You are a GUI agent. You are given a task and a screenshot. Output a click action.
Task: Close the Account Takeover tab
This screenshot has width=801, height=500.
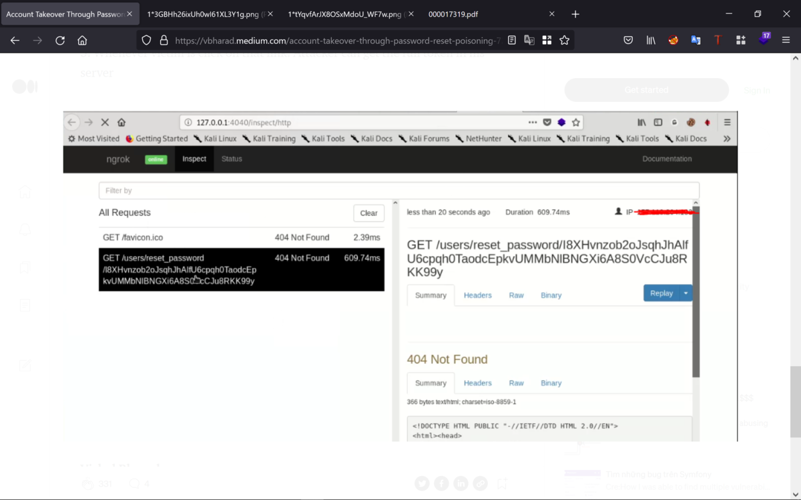129,14
